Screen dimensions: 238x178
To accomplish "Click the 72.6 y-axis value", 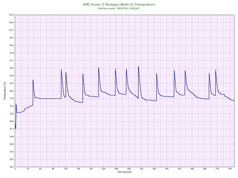I will click(x=11, y=114).
